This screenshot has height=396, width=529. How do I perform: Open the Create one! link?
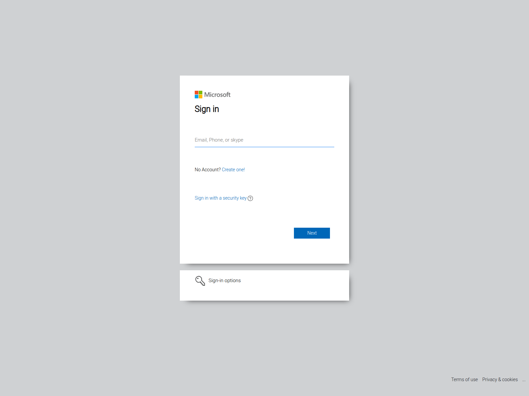(x=233, y=170)
